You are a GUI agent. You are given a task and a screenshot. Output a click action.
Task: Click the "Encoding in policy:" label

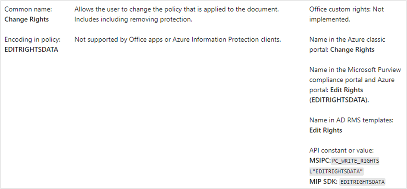(x=32, y=40)
